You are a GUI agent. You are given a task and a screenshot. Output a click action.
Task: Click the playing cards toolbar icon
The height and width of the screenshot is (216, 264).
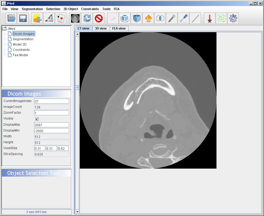click(x=61, y=18)
